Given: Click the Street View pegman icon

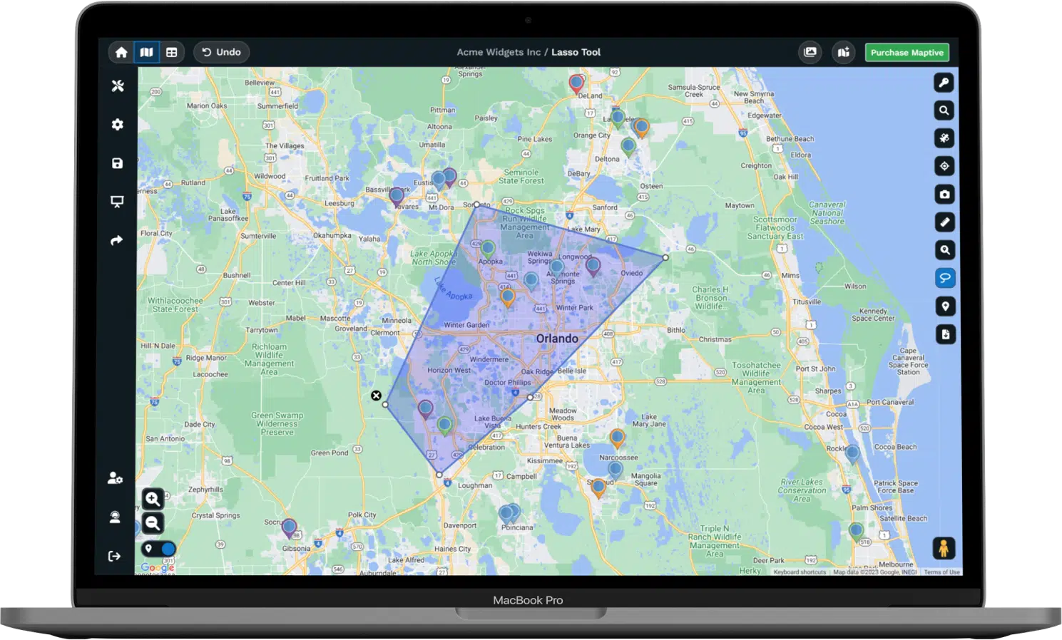Looking at the screenshot, I should [944, 548].
